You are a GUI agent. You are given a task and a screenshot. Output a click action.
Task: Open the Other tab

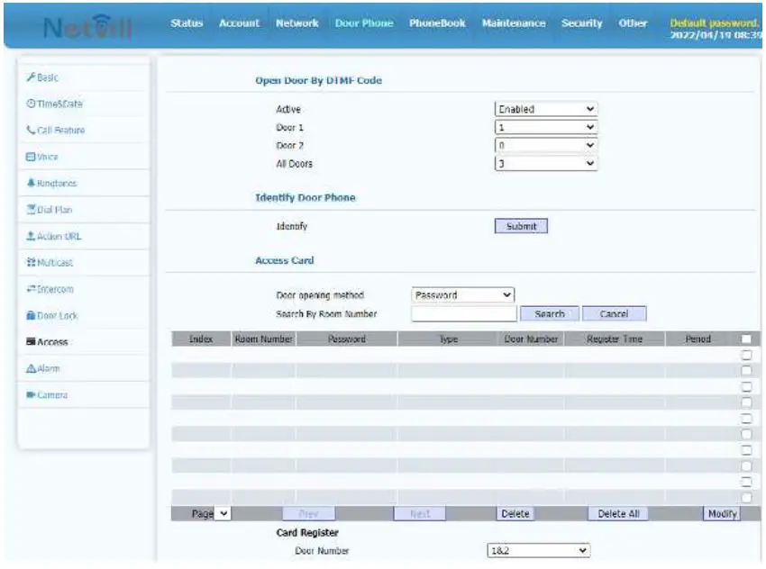coord(633,23)
